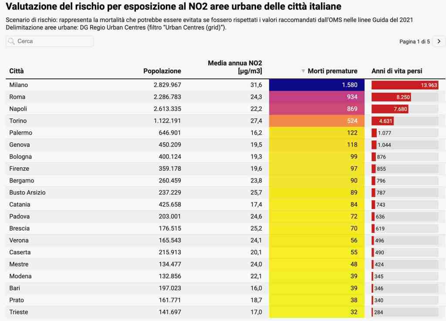Viewport: 446px width, 321px height.
Task: Go to next page arrow
Action: [439, 41]
